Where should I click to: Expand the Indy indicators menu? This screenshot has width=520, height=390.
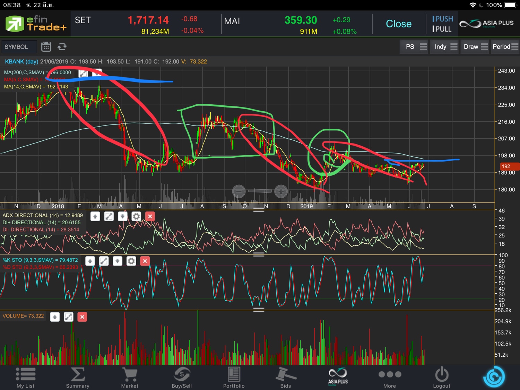(446, 47)
